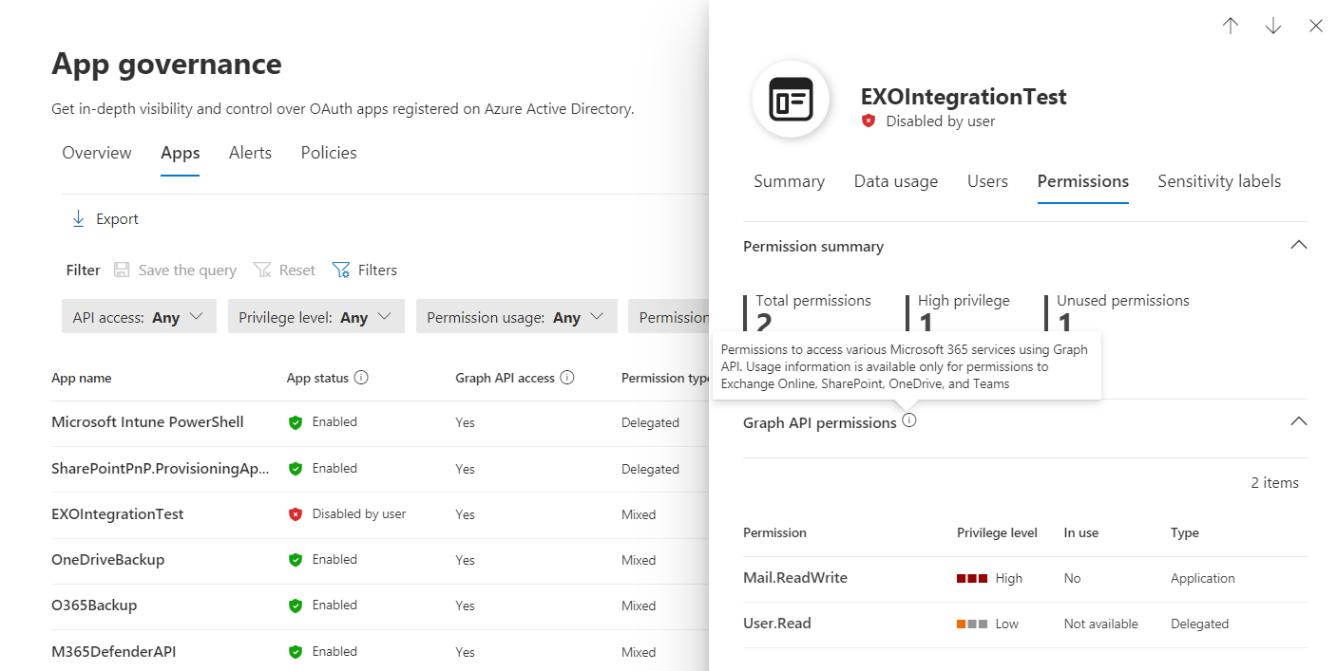Screen dimensions: 1337x671
Task: Open the OneDriveBackup app entry
Action: (x=108, y=560)
